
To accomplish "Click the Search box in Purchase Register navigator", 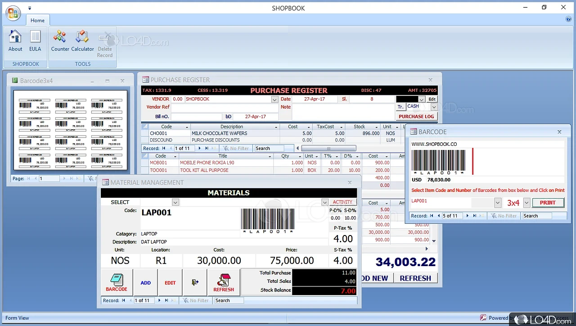I will (269, 148).
